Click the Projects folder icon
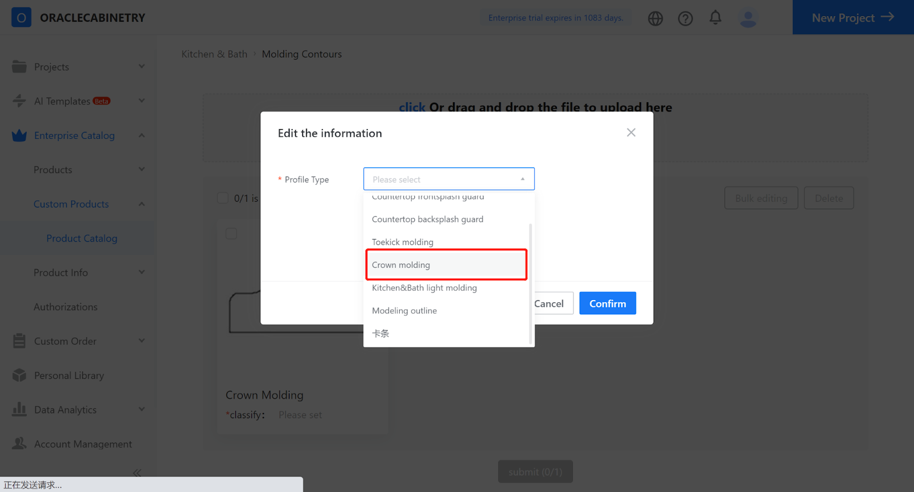 [x=19, y=66]
